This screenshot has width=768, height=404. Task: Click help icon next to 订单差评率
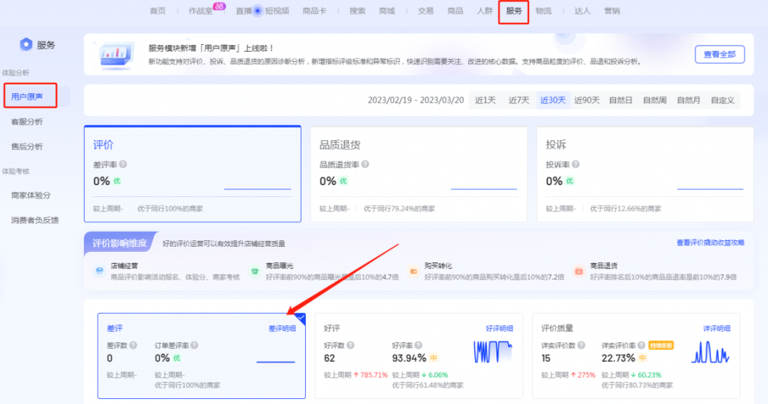[x=194, y=345]
